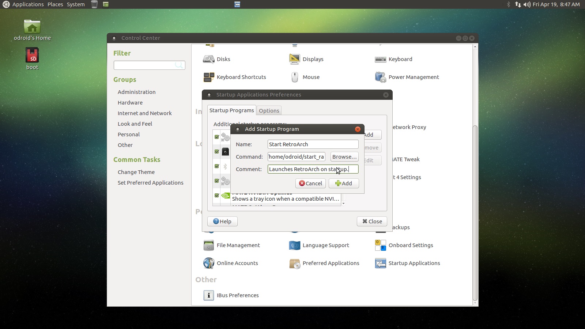
Task: Click inside the Name field
Action: [x=313, y=144]
